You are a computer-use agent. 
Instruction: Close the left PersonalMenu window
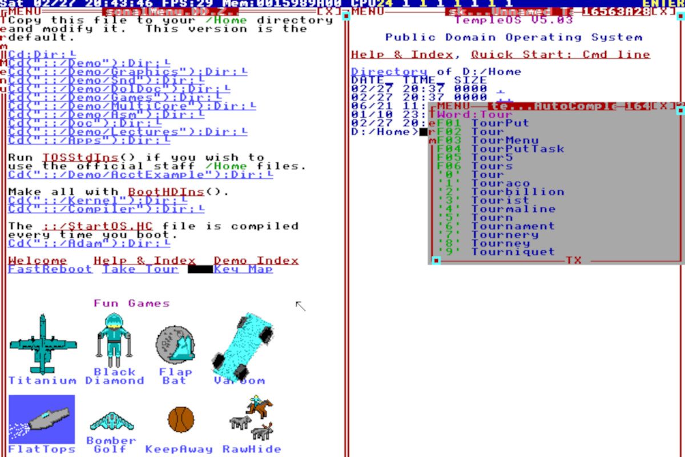click(329, 11)
